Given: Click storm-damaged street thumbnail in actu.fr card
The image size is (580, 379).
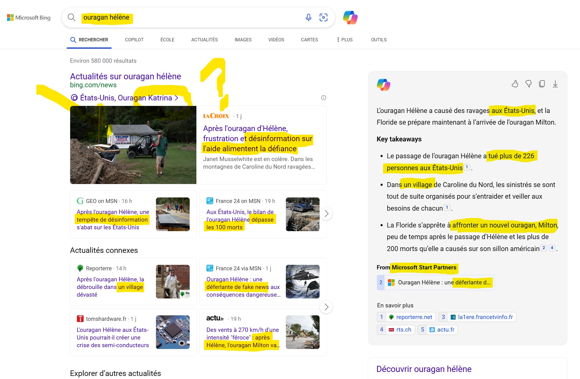Looking at the screenshot, I should (x=303, y=332).
